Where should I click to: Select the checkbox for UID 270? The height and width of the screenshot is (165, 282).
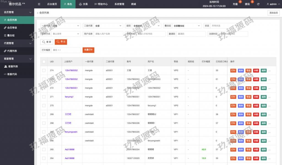pyautogui.click(x=44, y=106)
